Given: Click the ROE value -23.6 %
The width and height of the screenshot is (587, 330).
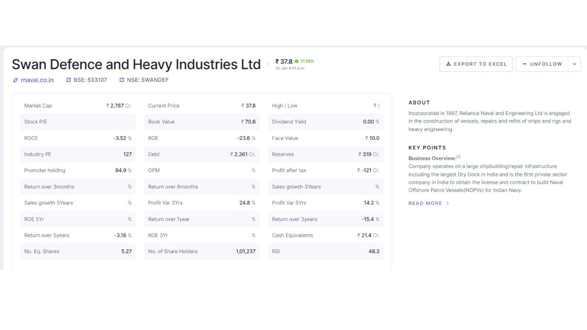Looking at the screenshot, I should [246, 138].
